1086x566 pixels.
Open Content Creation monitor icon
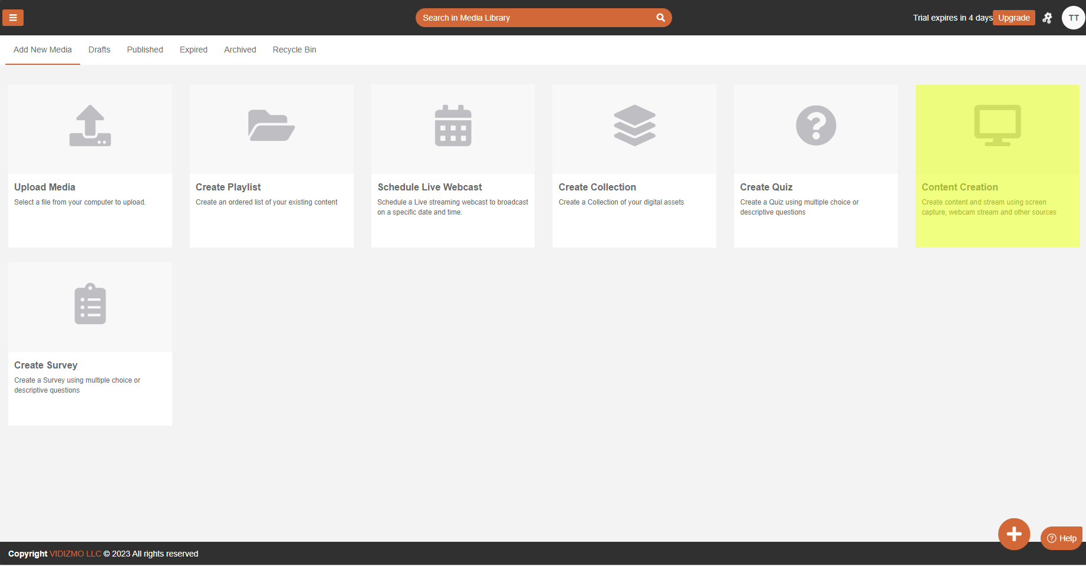(x=997, y=126)
